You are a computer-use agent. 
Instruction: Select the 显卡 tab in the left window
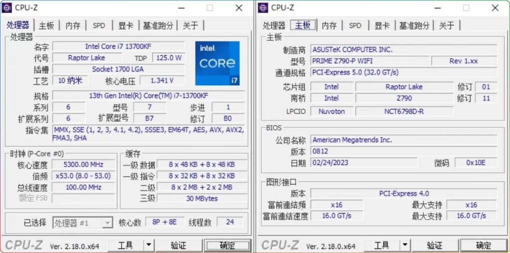pyautogui.click(x=126, y=25)
